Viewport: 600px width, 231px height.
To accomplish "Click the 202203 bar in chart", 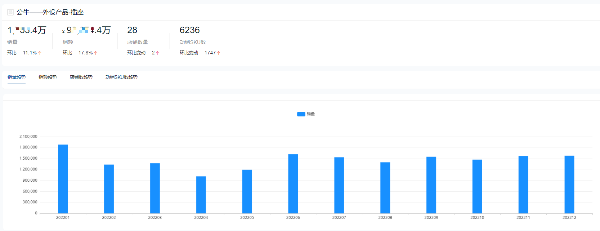I will (155, 188).
